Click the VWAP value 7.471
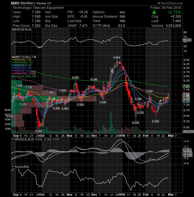 [x=83, y=26]
